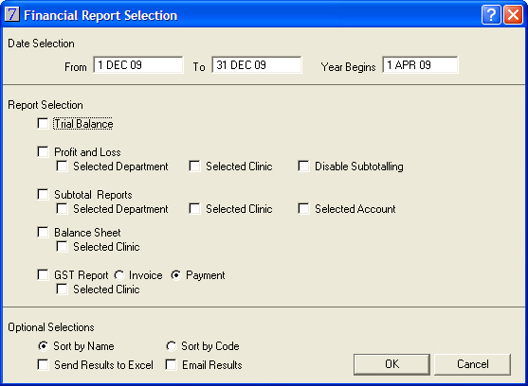Tick the Email Results checkbox
Image resolution: width=528 pixels, height=386 pixels.
[171, 364]
